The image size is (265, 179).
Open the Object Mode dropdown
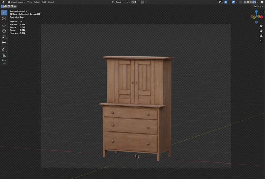click(16, 2)
